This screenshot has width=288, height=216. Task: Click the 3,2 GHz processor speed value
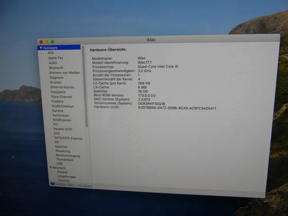[144, 71]
